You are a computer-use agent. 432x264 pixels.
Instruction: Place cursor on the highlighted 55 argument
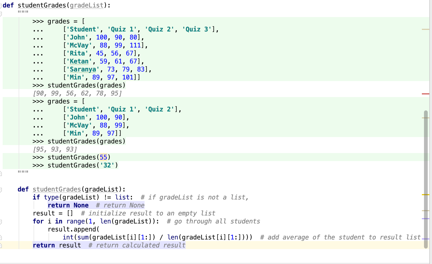click(x=103, y=157)
